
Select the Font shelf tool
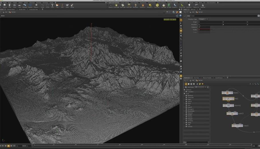(52, 6)
